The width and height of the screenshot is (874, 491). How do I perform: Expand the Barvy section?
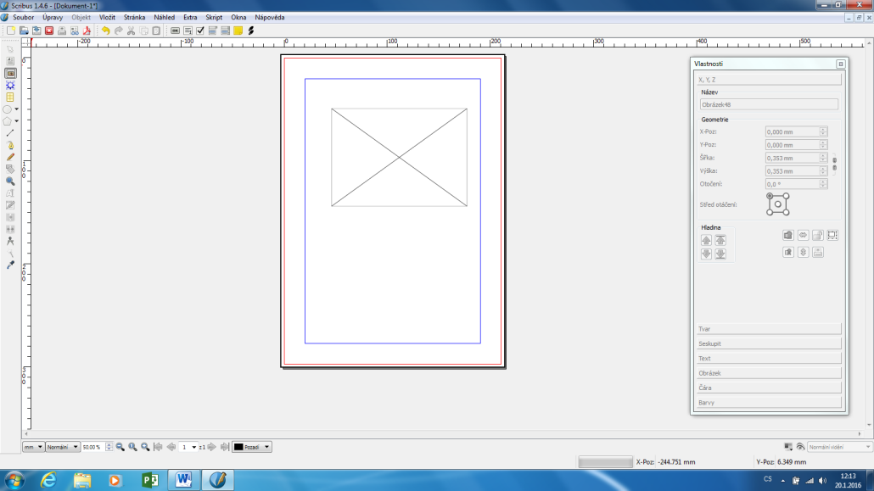coord(769,403)
